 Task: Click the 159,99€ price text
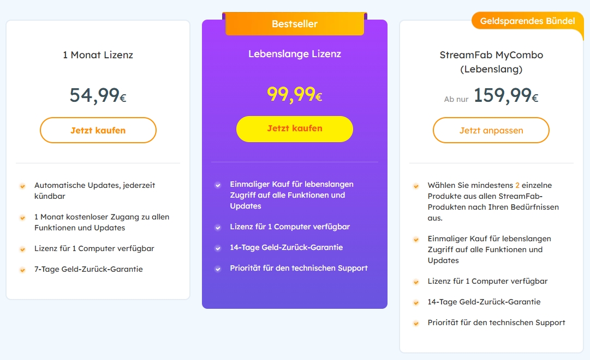503,96
